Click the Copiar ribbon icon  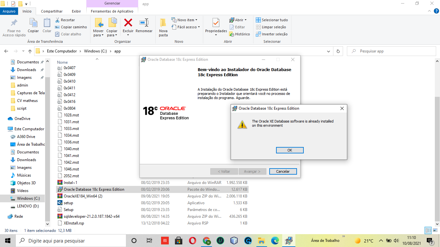pos(33,23)
